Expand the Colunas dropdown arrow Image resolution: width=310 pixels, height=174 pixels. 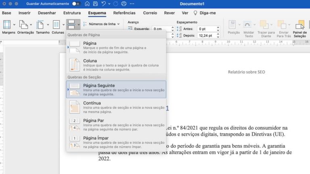63,25
